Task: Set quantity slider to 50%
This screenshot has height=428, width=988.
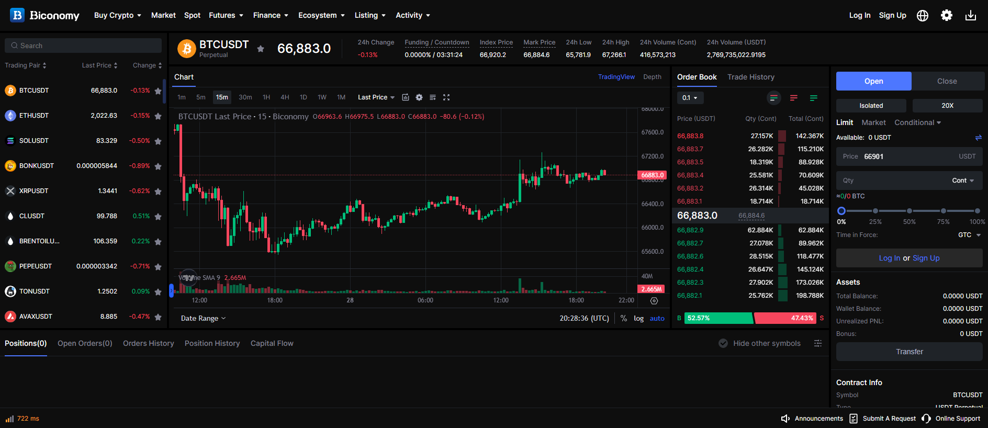Action: (x=910, y=211)
